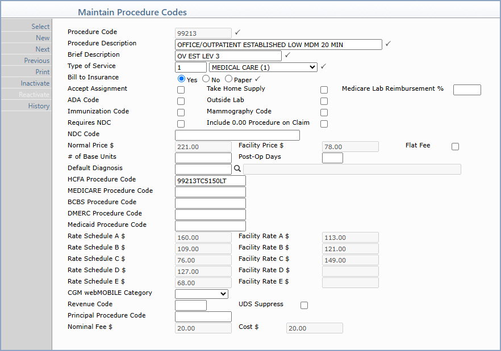Click the Nominal Fee 20.00 field
Screen dimensions: 501x351
[203, 328]
